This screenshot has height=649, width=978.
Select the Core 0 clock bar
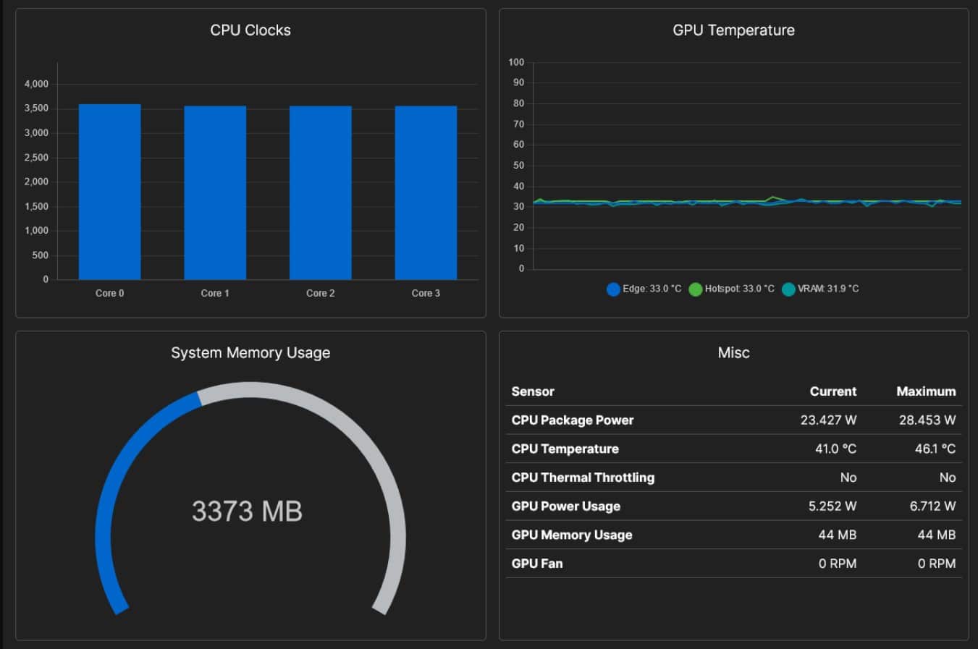coord(109,192)
